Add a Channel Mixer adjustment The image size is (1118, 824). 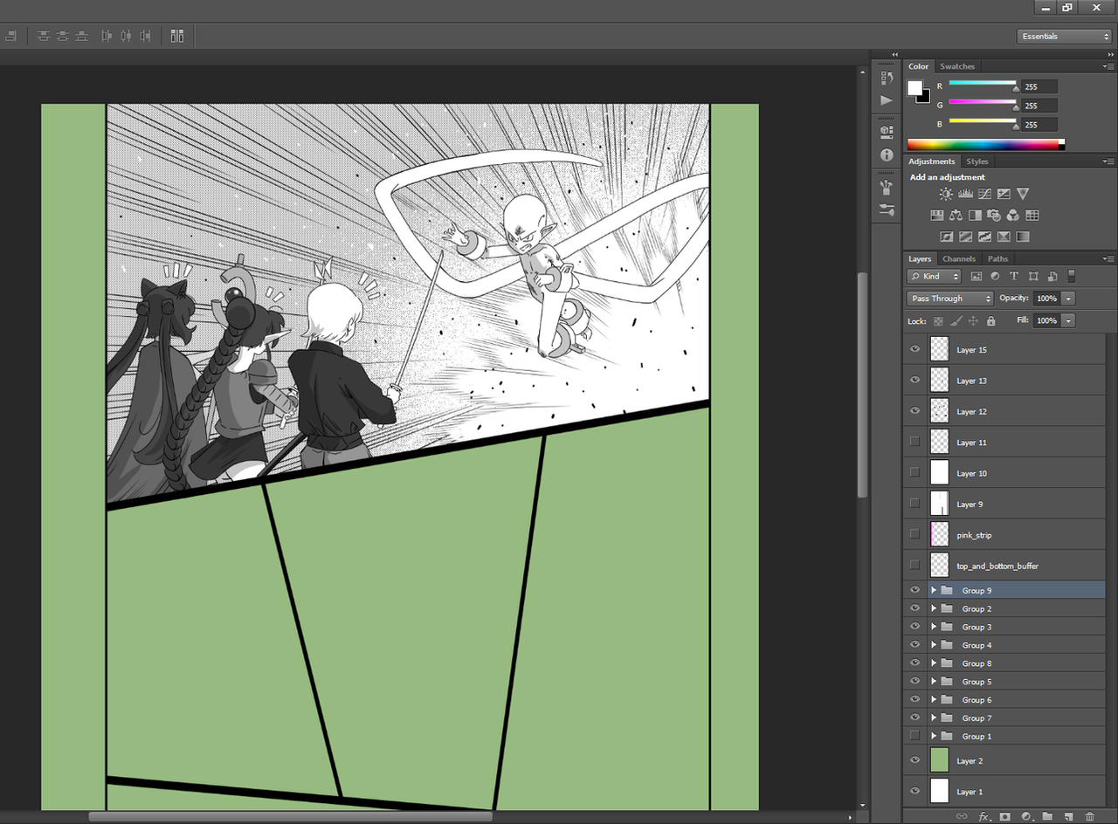pos(1013,216)
